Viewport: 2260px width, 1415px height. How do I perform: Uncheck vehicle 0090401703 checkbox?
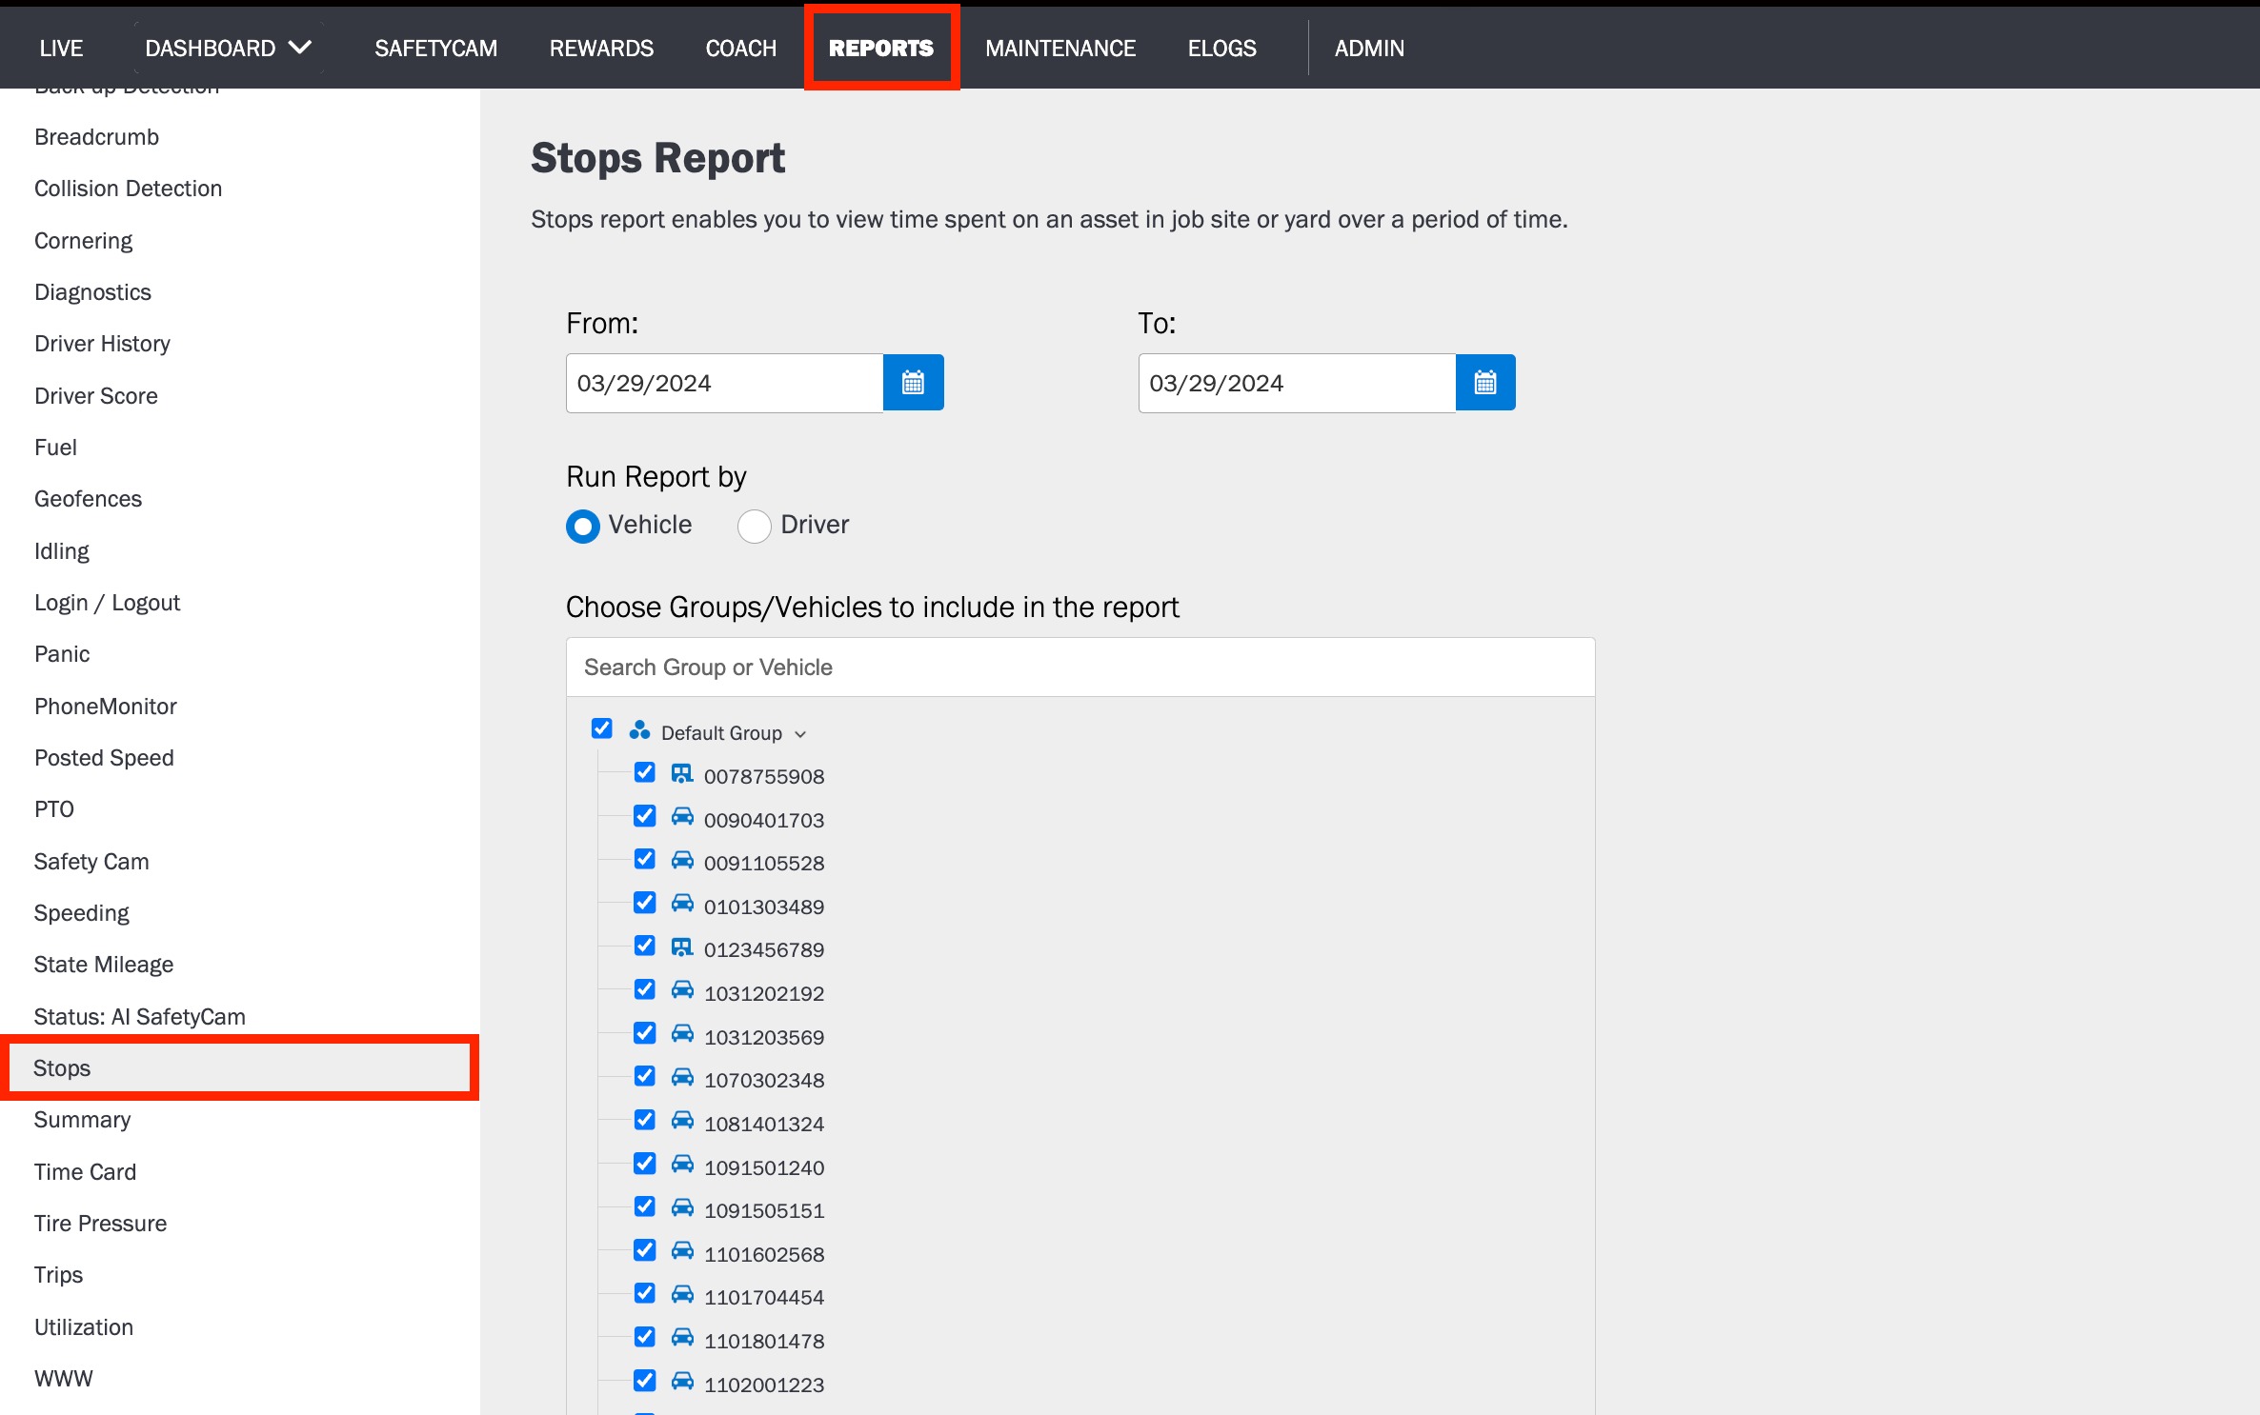(645, 816)
